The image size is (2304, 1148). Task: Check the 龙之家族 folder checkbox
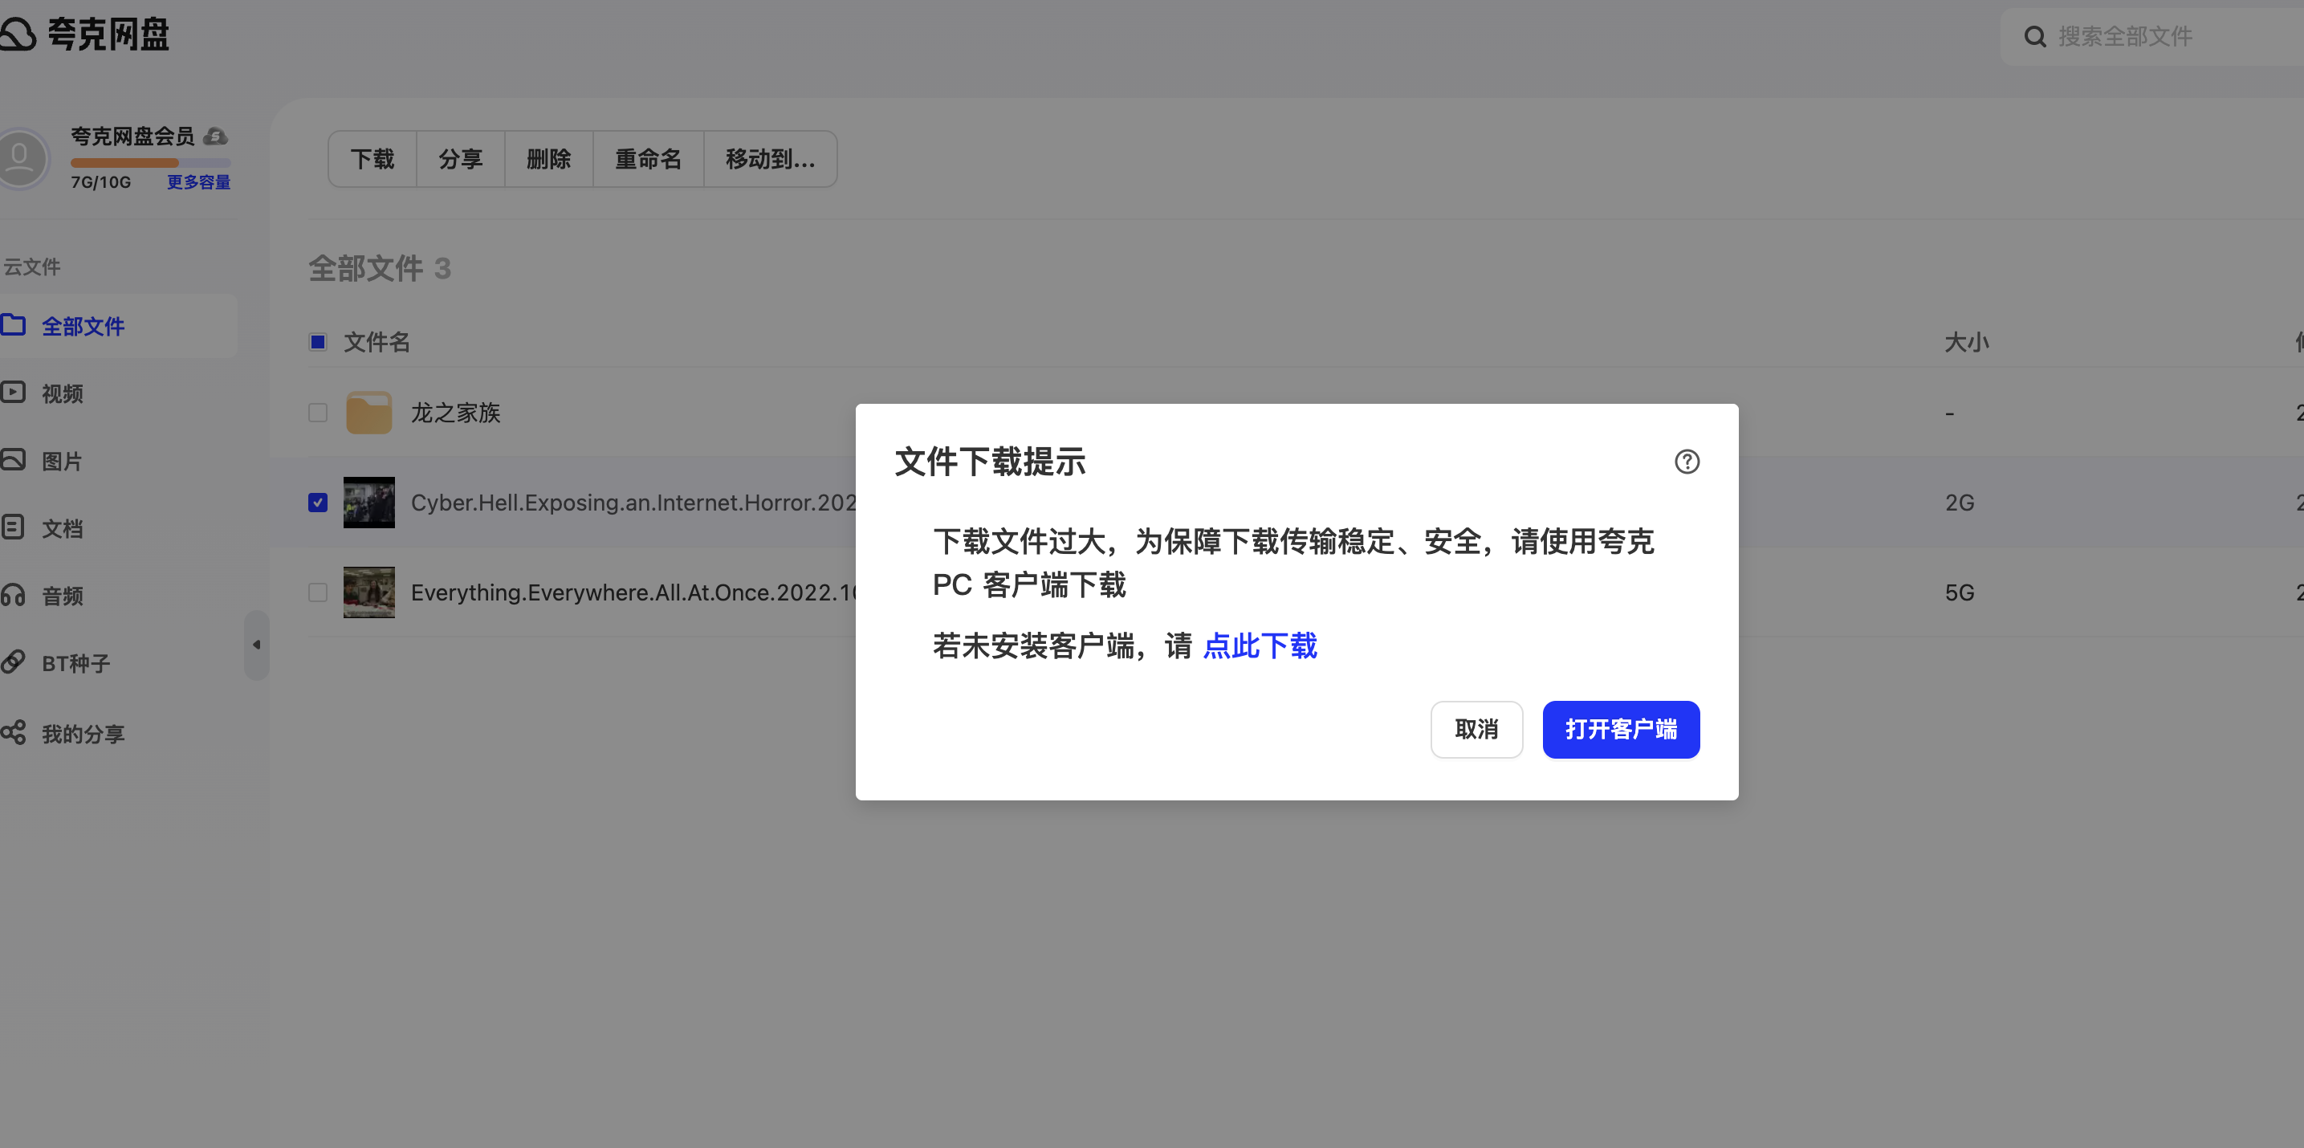[318, 412]
